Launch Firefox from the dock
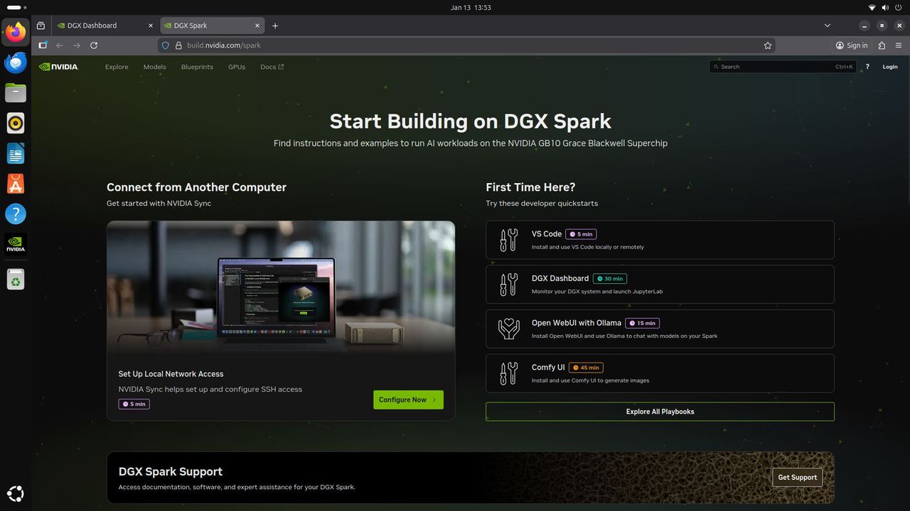This screenshot has height=511, width=910. click(16, 32)
